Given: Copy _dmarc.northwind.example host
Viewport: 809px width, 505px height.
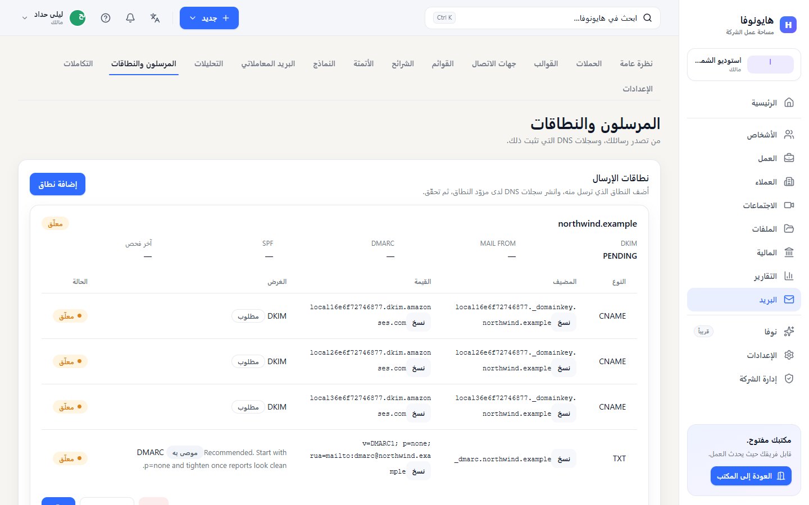Looking at the screenshot, I should click(x=564, y=458).
